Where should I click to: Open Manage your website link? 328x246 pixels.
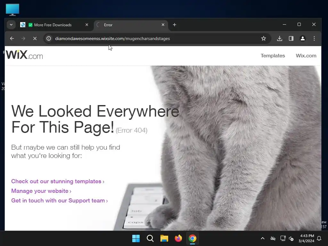click(41, 191)
